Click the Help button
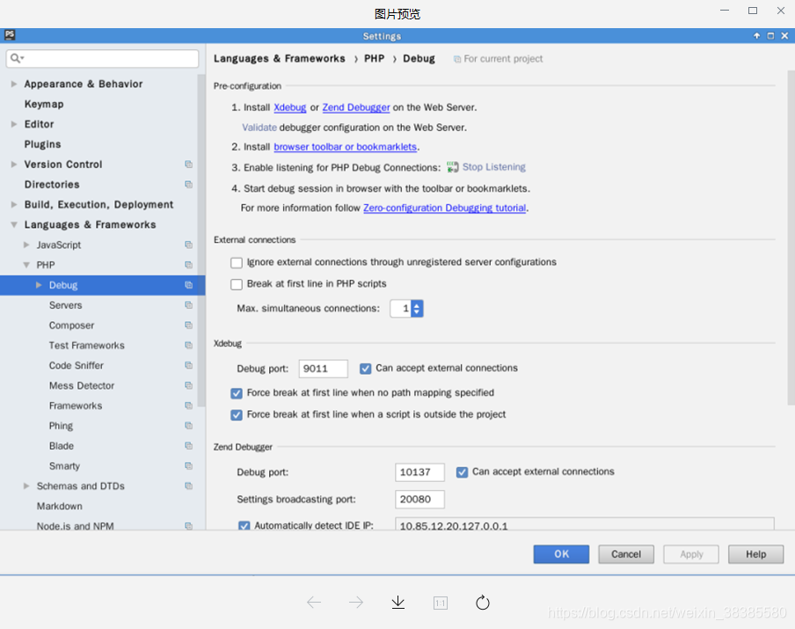 point(756,554)
